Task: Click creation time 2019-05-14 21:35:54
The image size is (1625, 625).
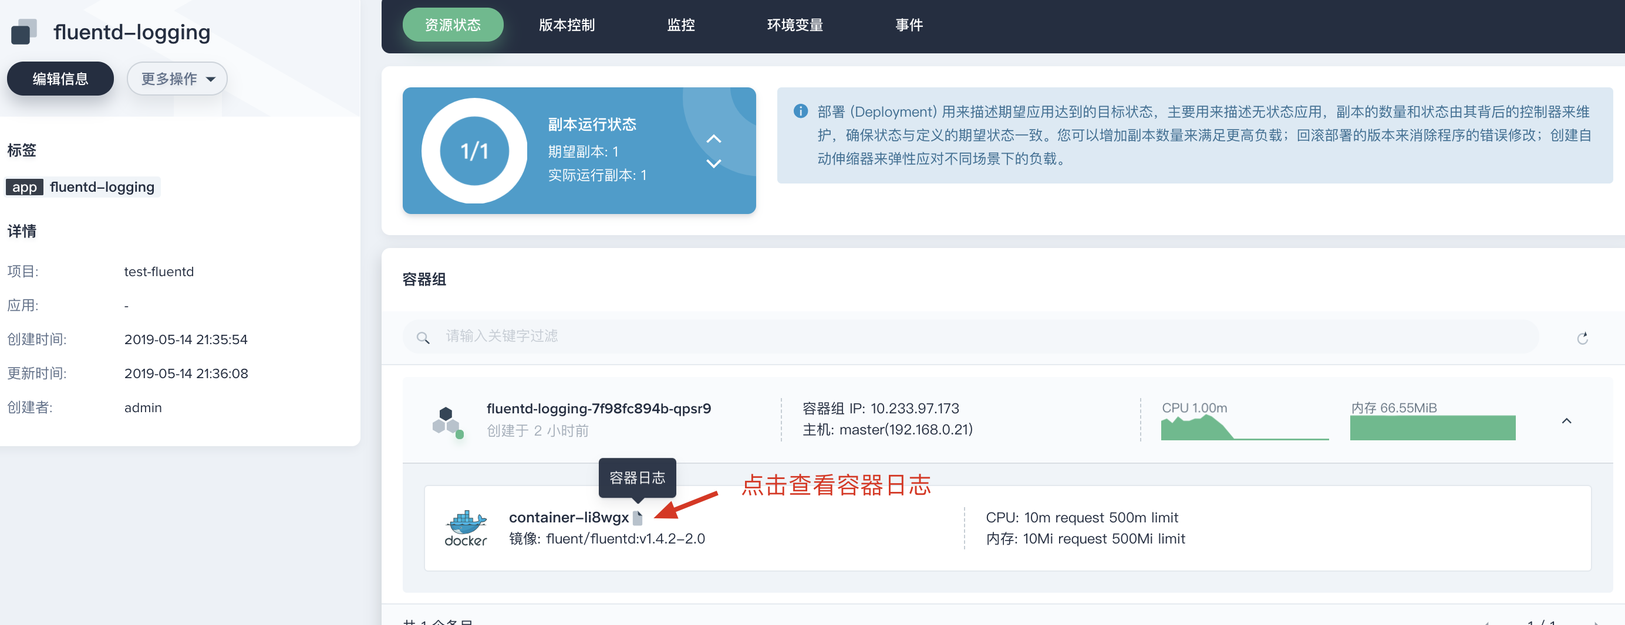Action: 186,339
